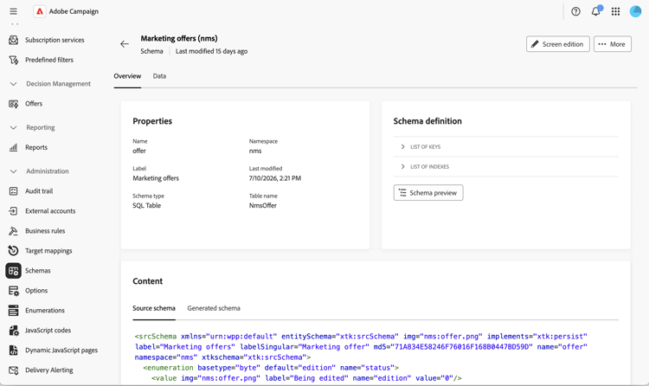The width and height of the screenshot is (649, 386).
Task: Click the JavaScript codes icon
Action: click(x=13, y=331)
